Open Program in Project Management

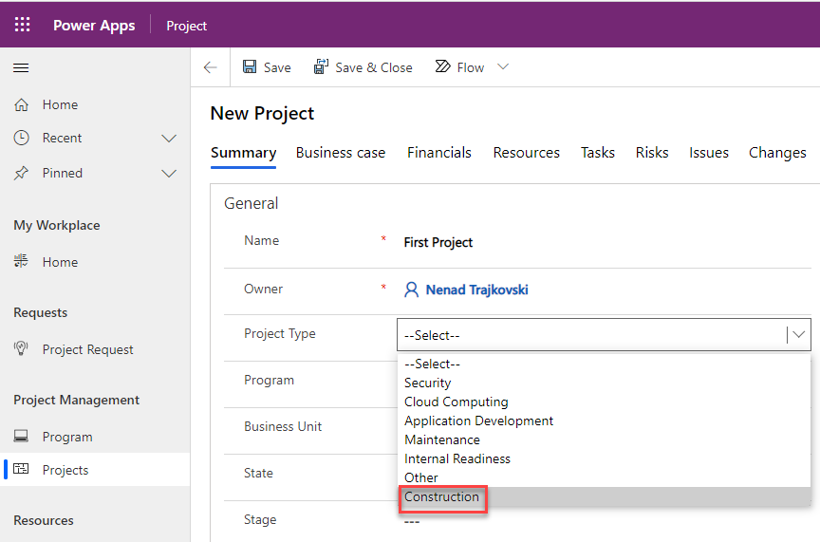click(x=66, y=437)
